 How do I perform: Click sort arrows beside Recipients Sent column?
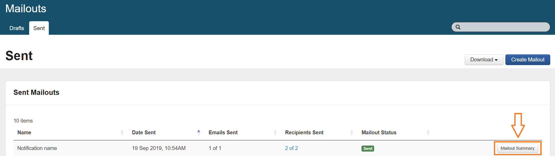point(352,132)
